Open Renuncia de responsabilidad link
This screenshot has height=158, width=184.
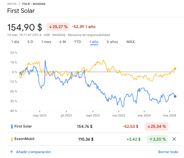(89, 35)
